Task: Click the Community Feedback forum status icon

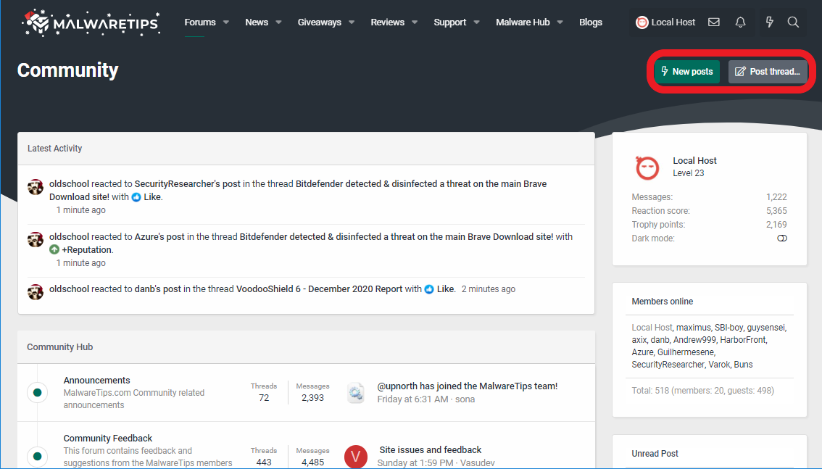Action: pos(37,457)
